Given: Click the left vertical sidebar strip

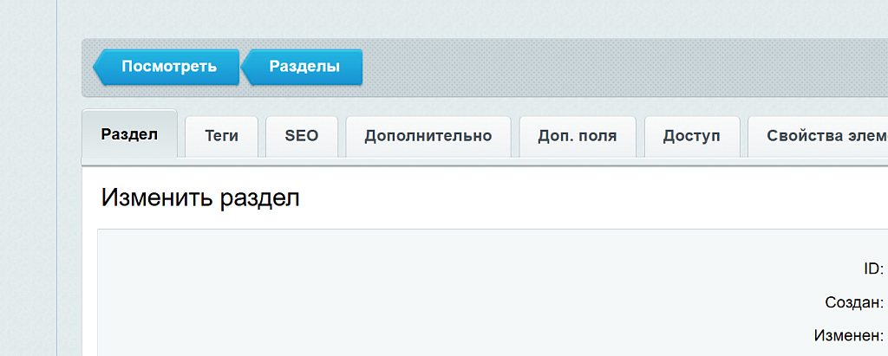Looking at the screenshot, I should [28, 217].
